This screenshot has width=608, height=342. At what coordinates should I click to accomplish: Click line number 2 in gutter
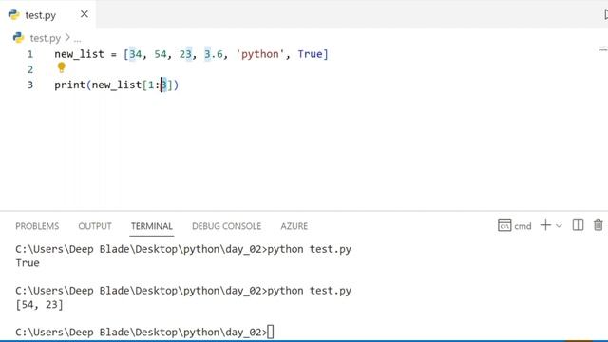click(x=30, y=69)
